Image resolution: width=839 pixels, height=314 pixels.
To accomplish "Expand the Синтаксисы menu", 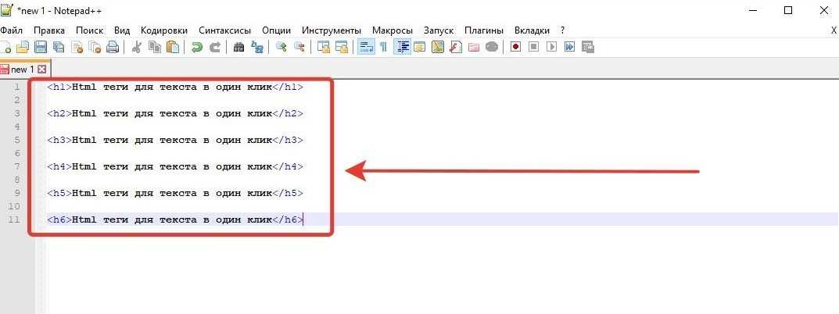I will tap(225, 30).
